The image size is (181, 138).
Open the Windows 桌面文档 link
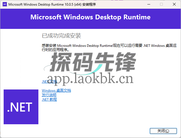coord(56,90)
